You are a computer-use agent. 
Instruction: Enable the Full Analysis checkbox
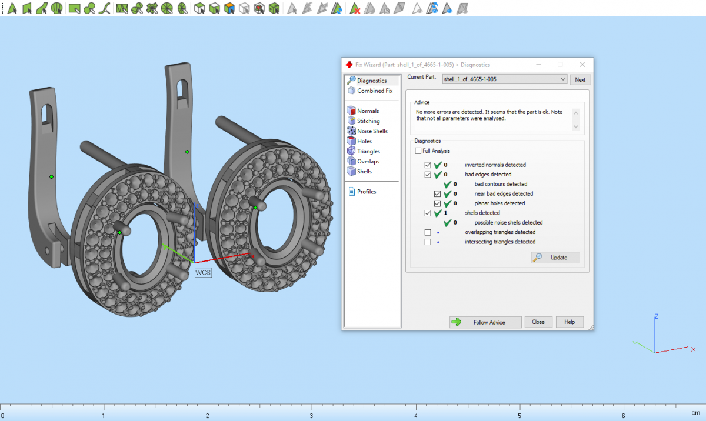pos(418,151)
